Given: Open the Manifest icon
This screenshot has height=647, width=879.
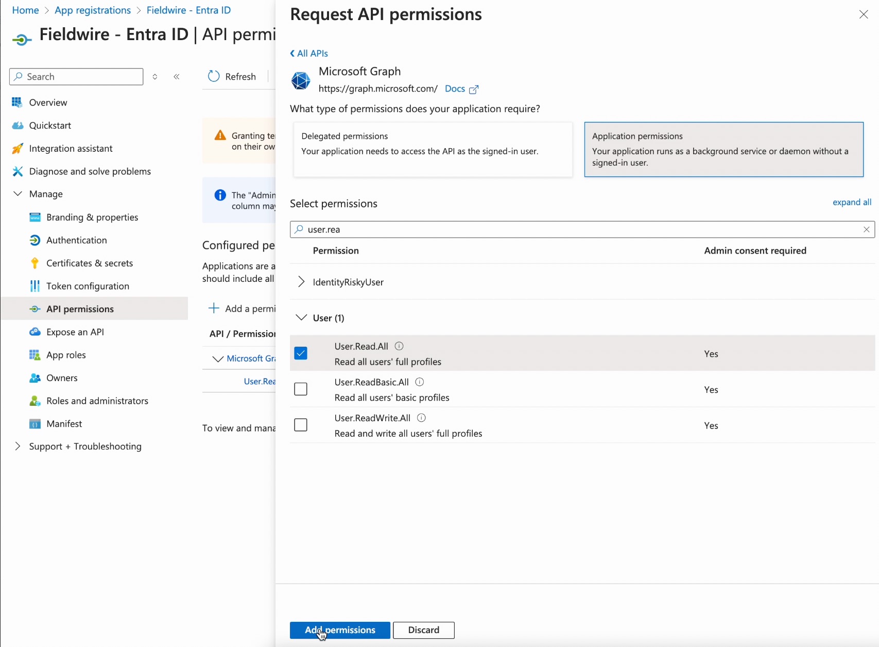Looking at the screenshot, I should [x=35, y=424].
